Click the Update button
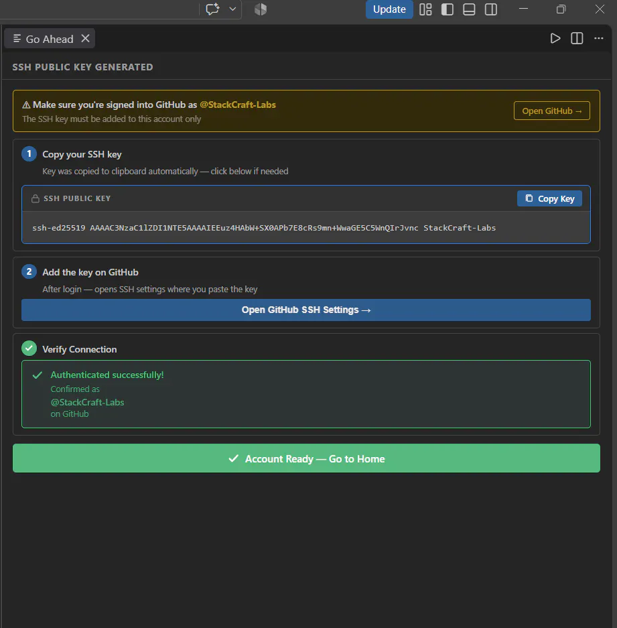 point(389,9)
